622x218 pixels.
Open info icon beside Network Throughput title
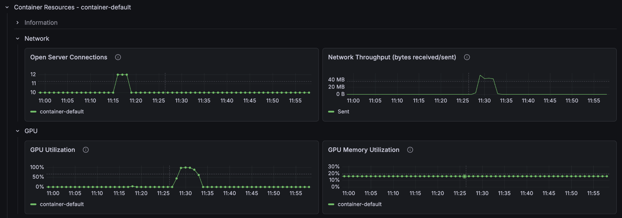[x=467, y=57]
